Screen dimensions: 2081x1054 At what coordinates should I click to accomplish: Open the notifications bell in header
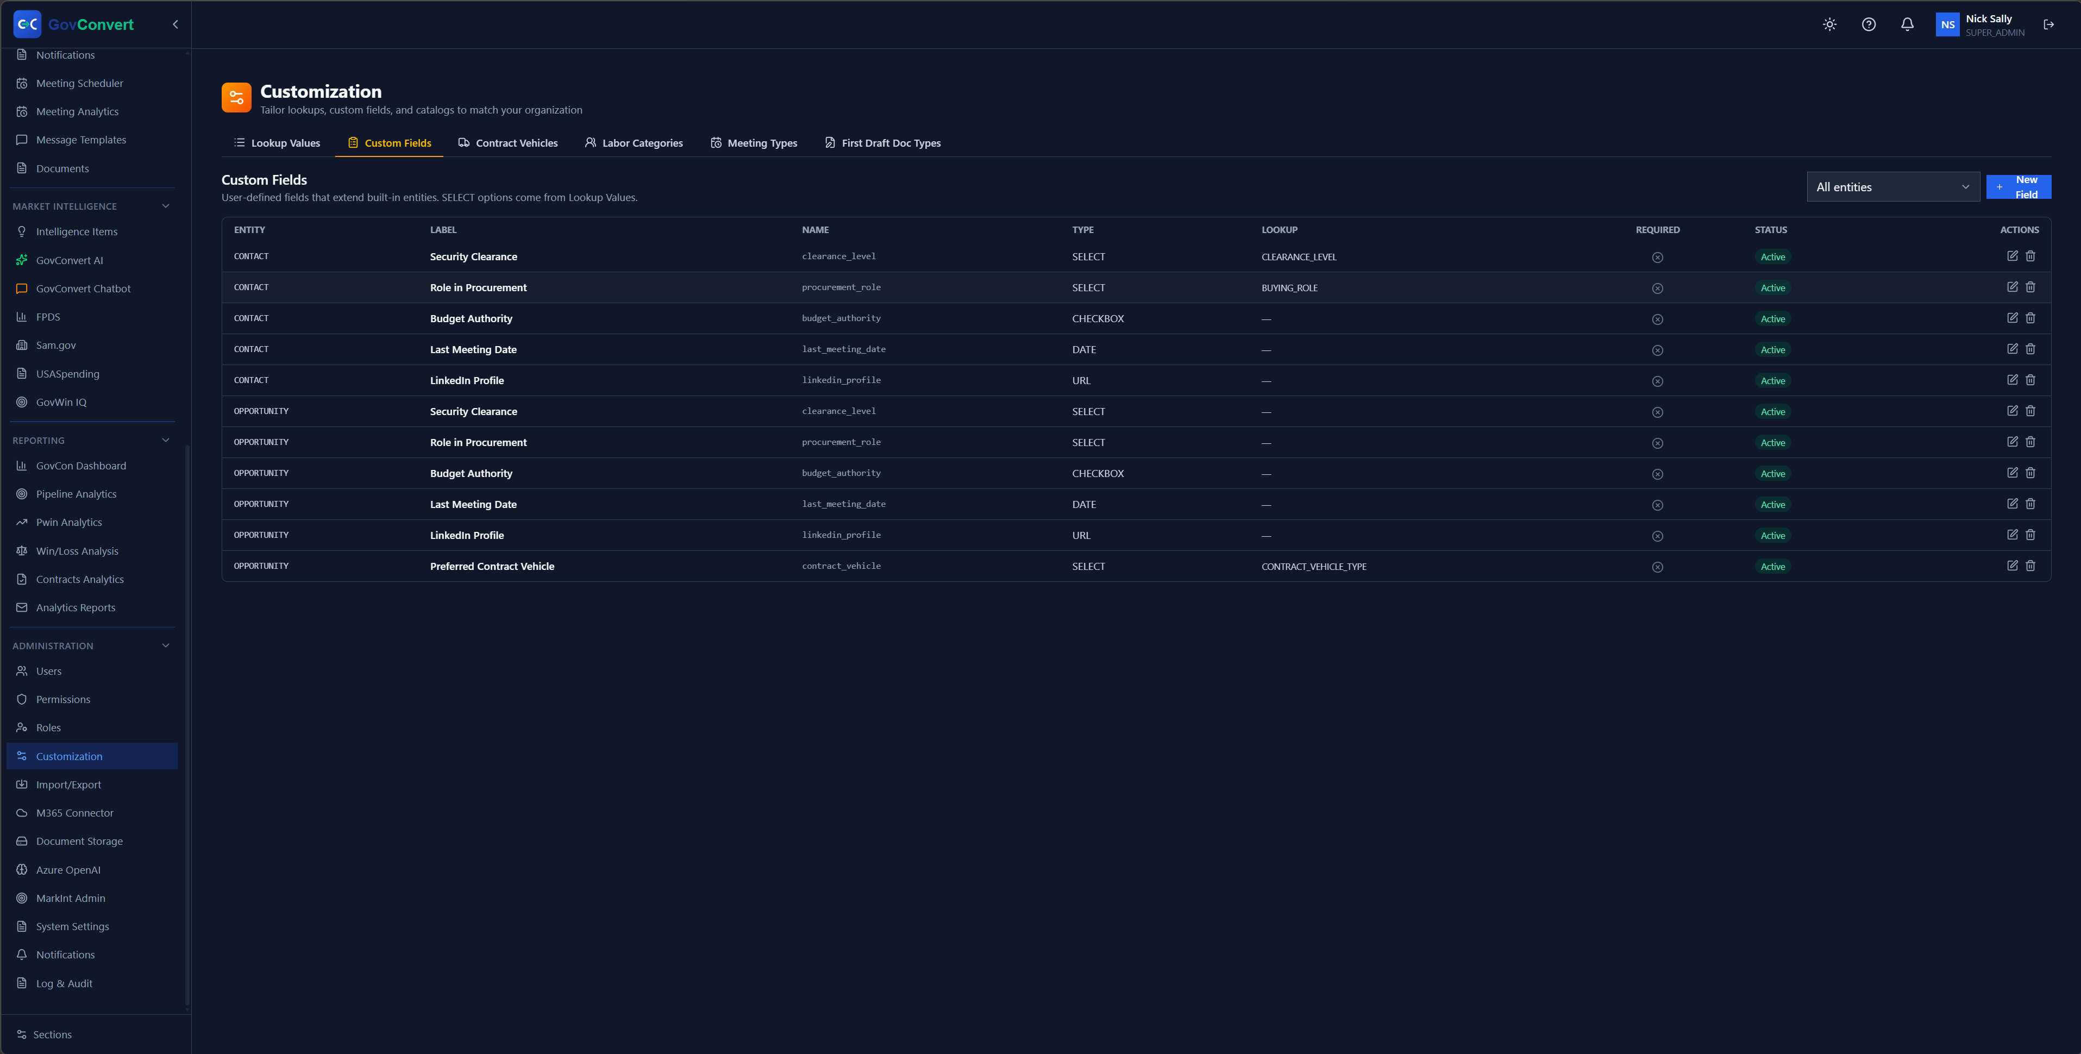1907,24
